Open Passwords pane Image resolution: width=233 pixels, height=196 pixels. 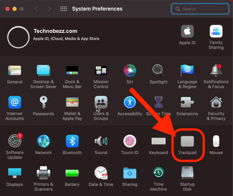pyautogui.click(x=43, y=102)
